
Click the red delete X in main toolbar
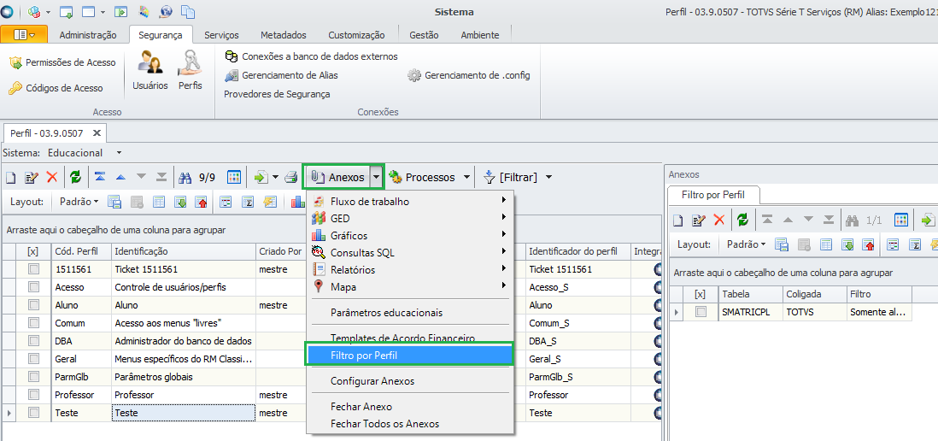point(52,177)
